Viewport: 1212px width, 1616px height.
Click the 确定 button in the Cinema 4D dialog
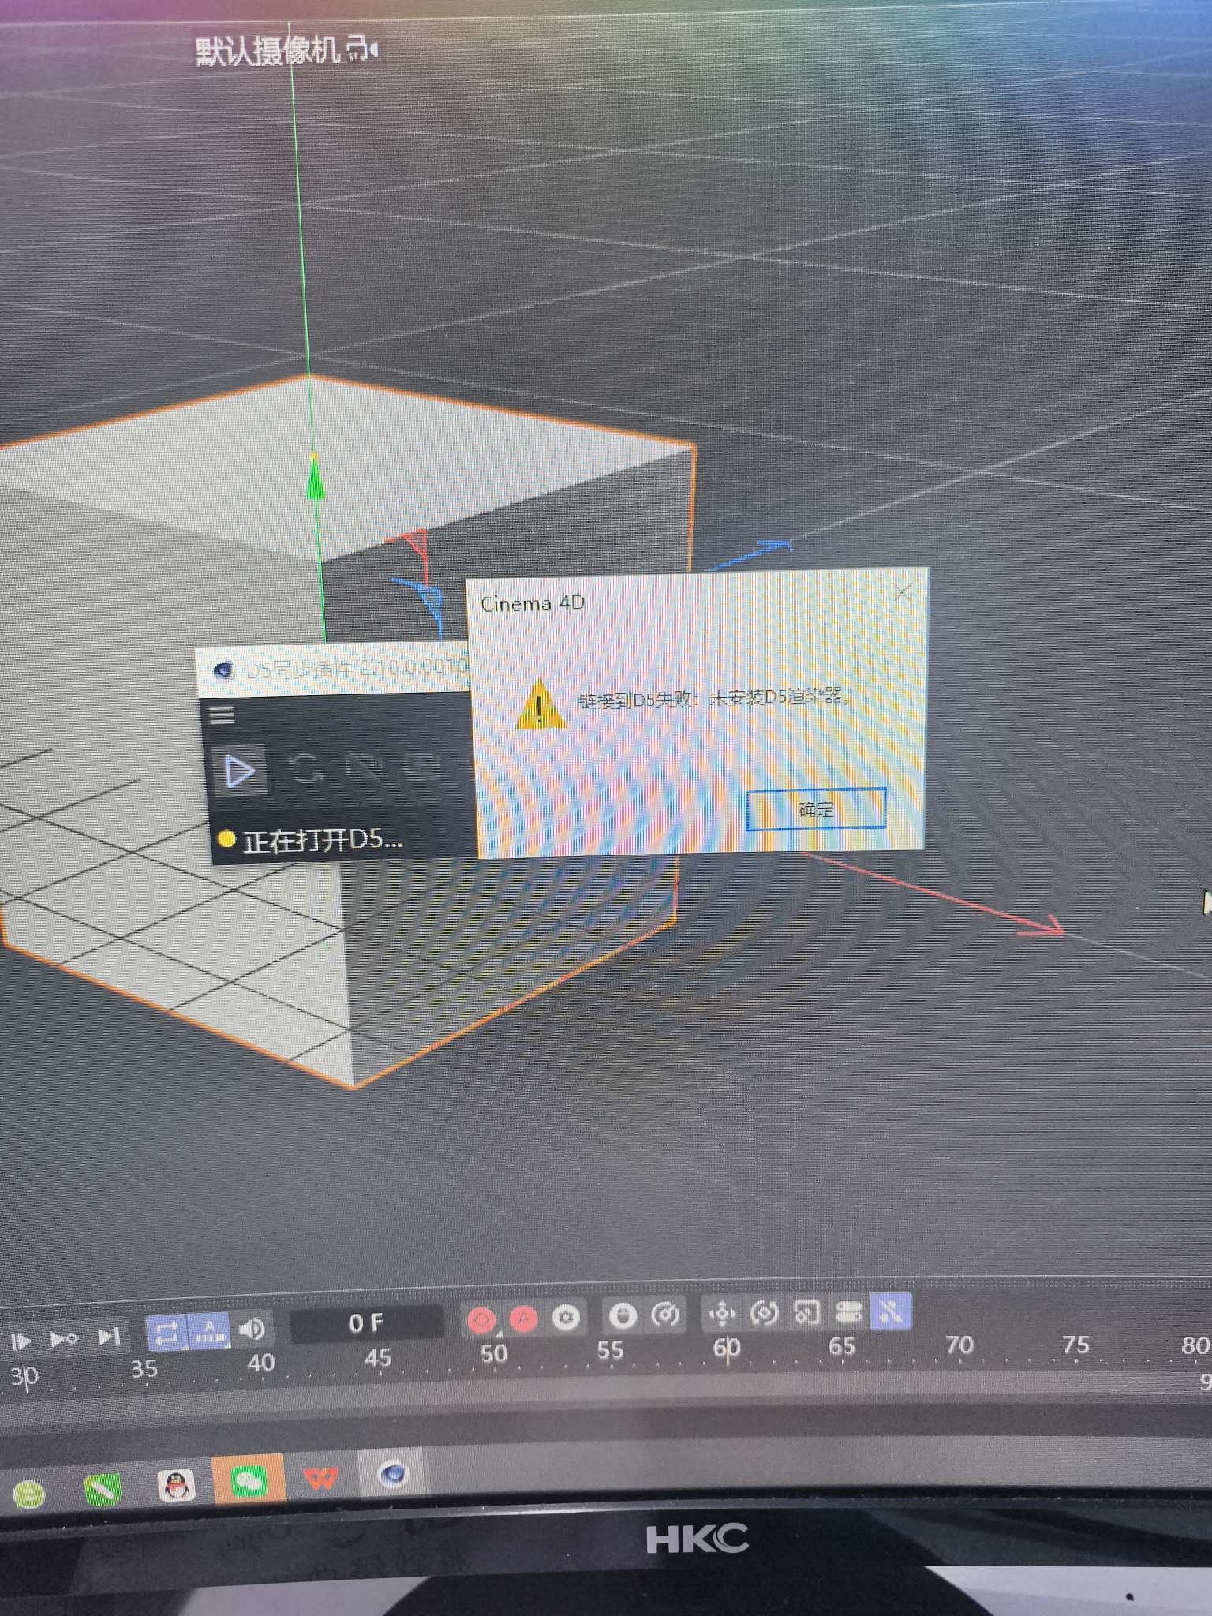[x=816, y=809]
